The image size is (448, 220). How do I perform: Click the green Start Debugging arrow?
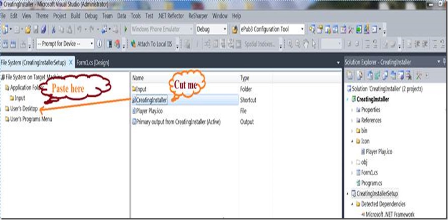[126, 30]
